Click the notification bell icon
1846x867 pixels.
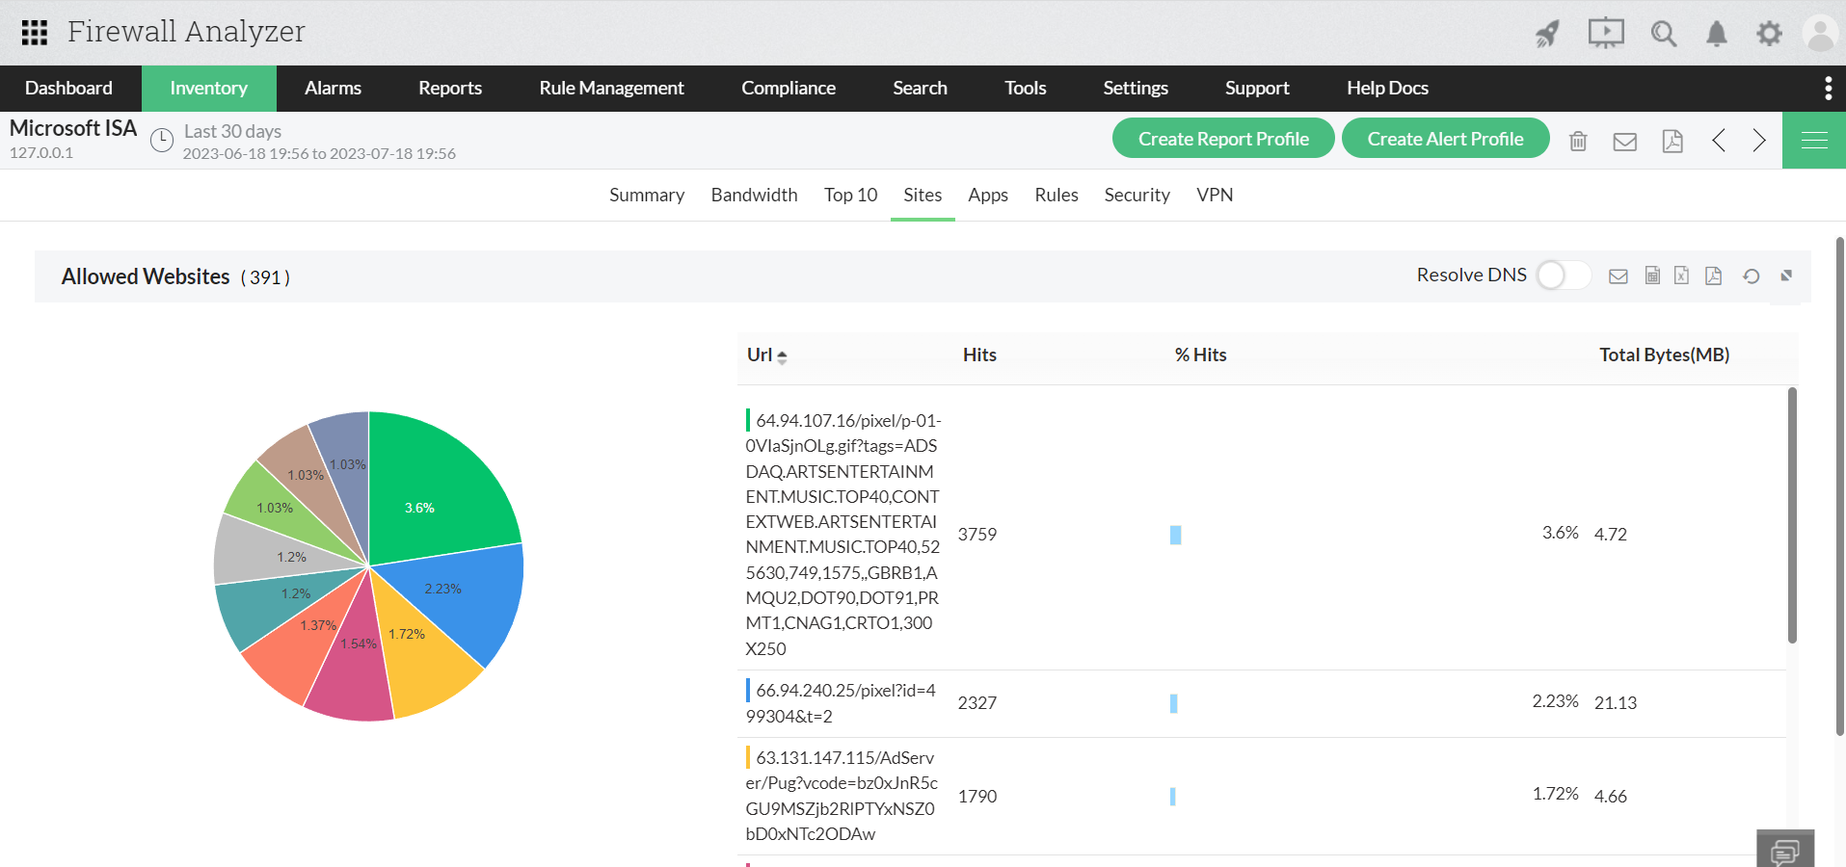point(1717,34)
